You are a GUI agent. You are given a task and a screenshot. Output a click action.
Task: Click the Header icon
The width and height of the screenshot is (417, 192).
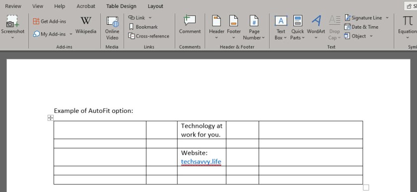point(216,21)
